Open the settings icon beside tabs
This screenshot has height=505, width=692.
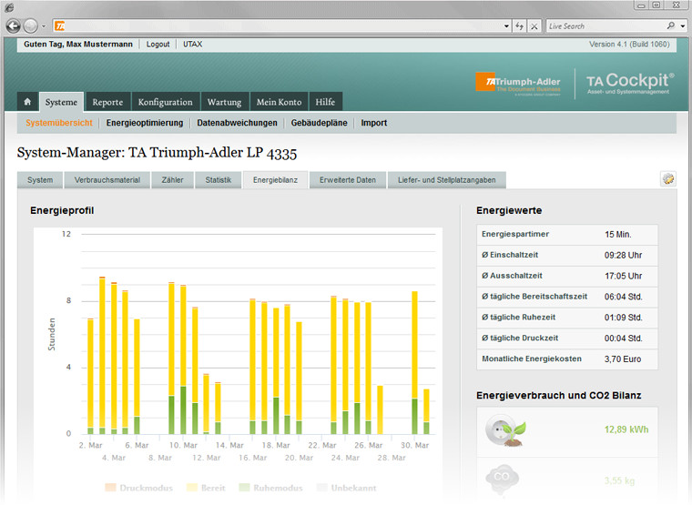(x=668, y=179)
